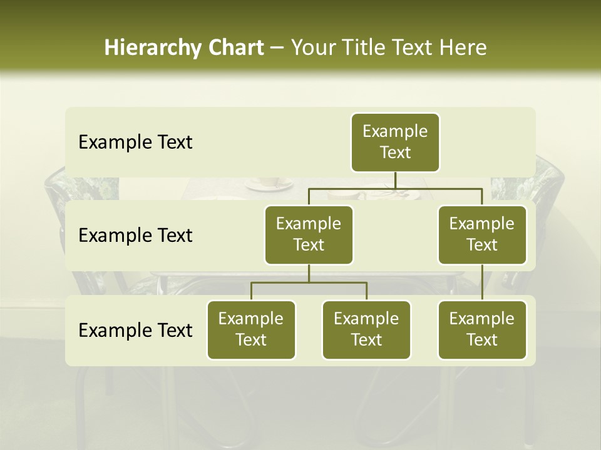Select the rightmost bottom-row Example Text box
The height and width of the screenshot is (450, 601).
coord(482,330)
